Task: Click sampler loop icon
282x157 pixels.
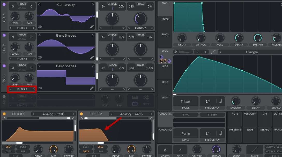Action: [135, 104]
